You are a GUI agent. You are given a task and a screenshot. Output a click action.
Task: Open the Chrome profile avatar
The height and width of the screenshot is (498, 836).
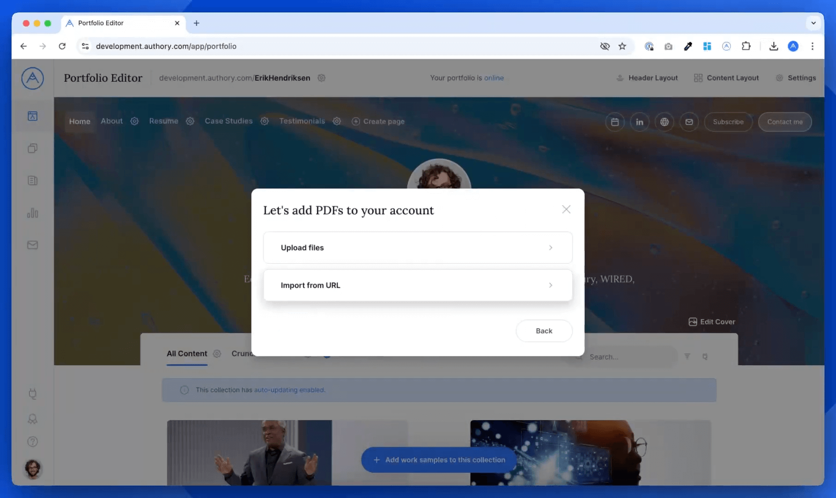pyautogui.click(x=793, y=46)
